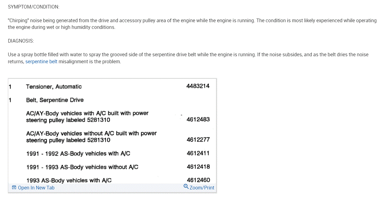Open the "serpentine belt" hyperlink
This screenshot has width=389, height=201.
(x=41, y=61)
